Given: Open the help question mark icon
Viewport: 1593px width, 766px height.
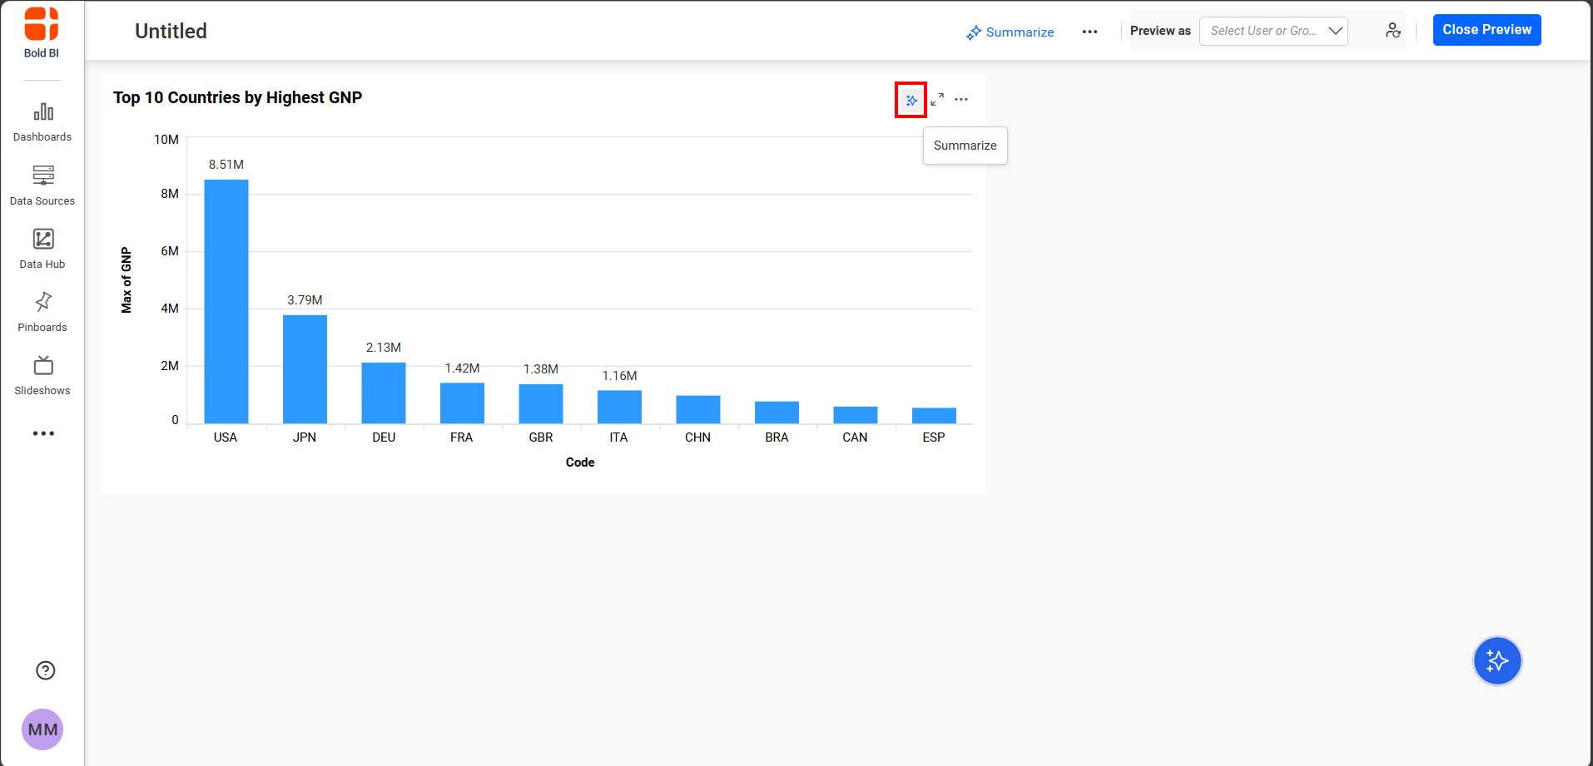Looking at the screenshot, I should pos(46,670).
